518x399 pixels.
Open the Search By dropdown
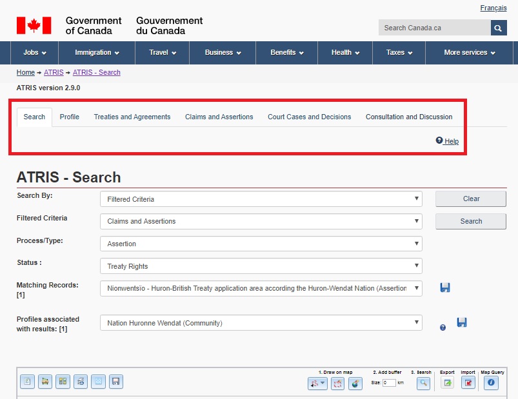click(261, 199)
